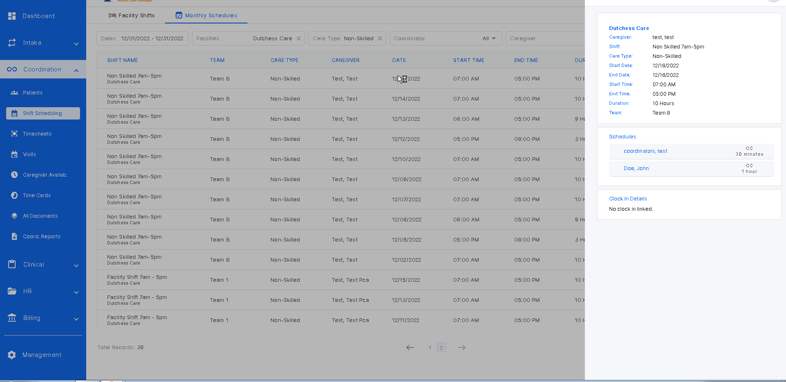Collapse the Coordination menu chevron
The width and height of the screenshot is (786, 382).
click(x=76, y=70)
